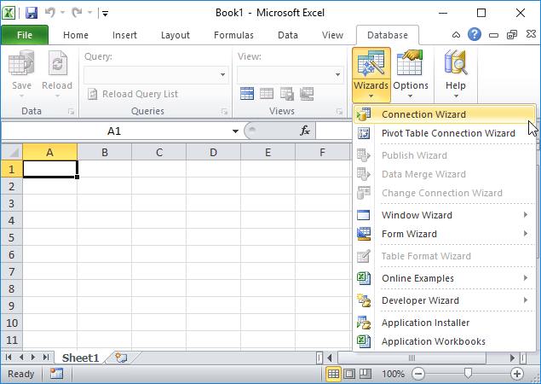Open the Options ribbon dropdown
541x384 pixels.
(411, 74)
